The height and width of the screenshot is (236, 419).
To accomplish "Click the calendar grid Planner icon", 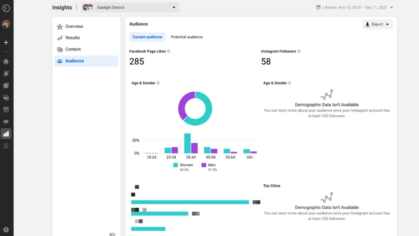I will point(6,110).
